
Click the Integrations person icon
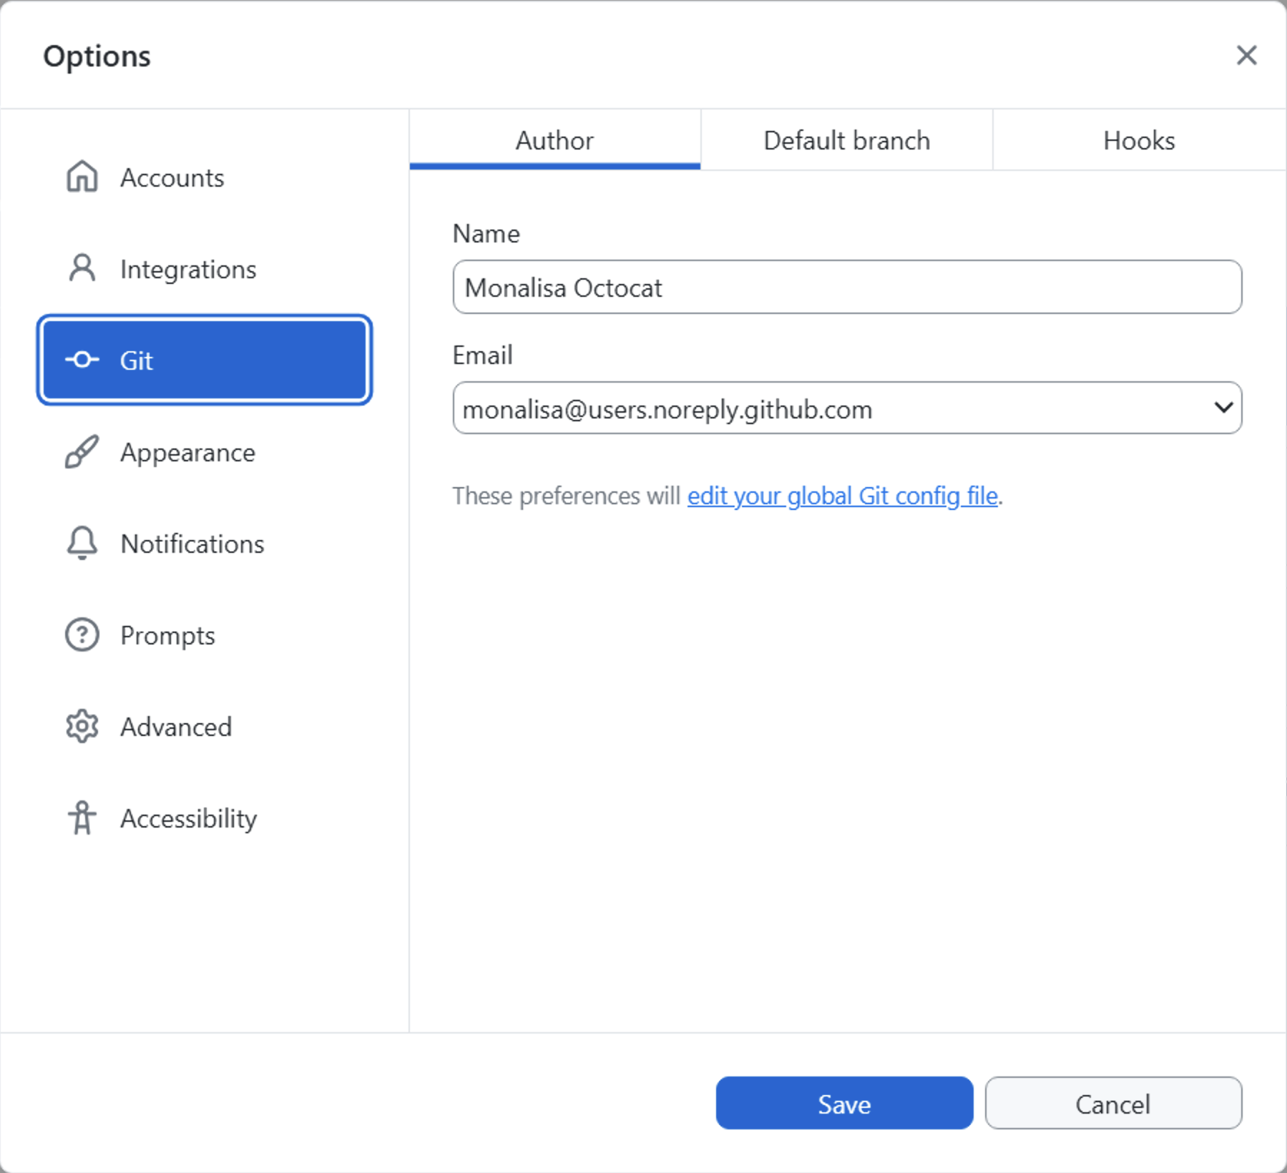82,269
